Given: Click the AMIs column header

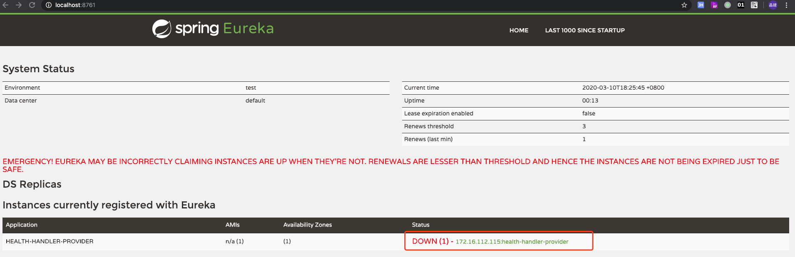Looking at the screenshot, I should coord(233,225).
